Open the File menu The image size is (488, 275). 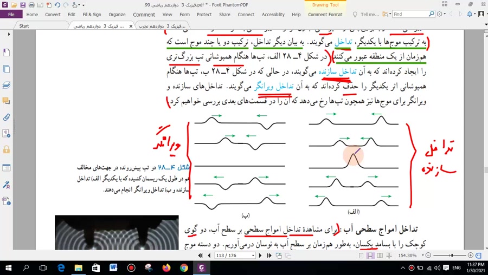point(11,14)
